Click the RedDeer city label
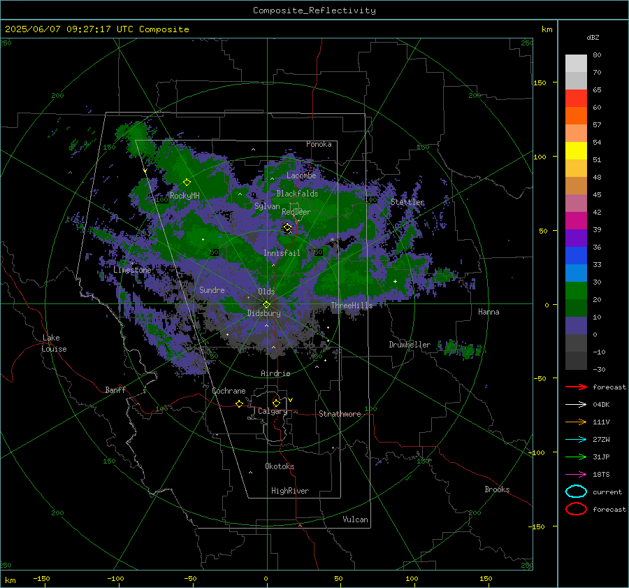This screenshot has height=588, width=629. coord(296,212)
